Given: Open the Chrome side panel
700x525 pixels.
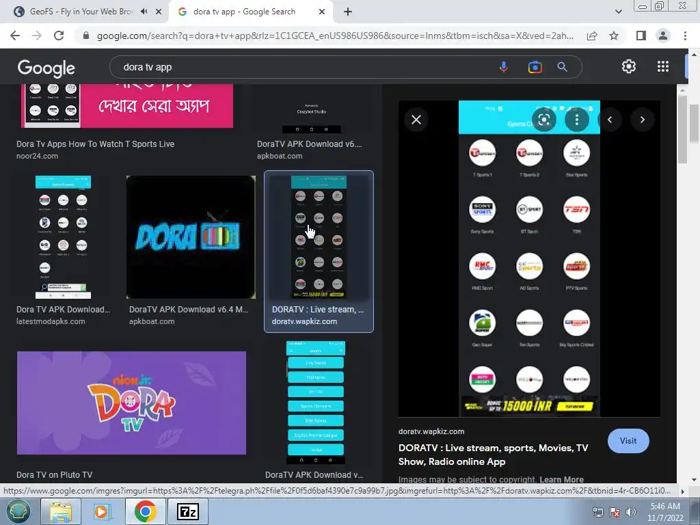Looking at the screenshot, I should tap(641, 36).
